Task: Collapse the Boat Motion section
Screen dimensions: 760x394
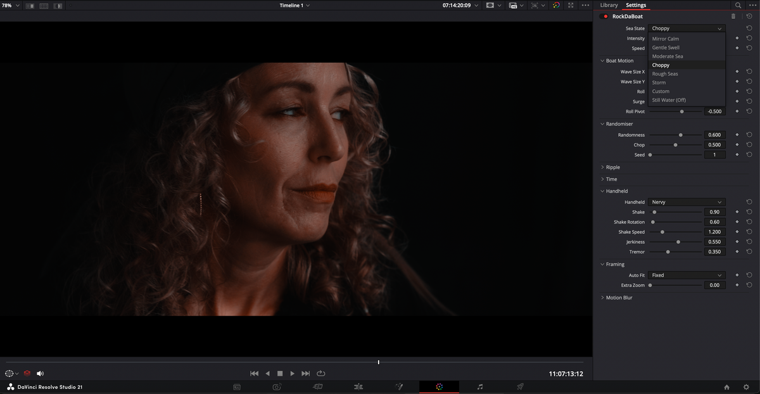Action: click(x=602, y=61)
